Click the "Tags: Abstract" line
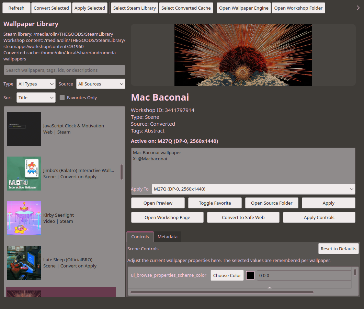364x309 pixels. coord(147,131)
